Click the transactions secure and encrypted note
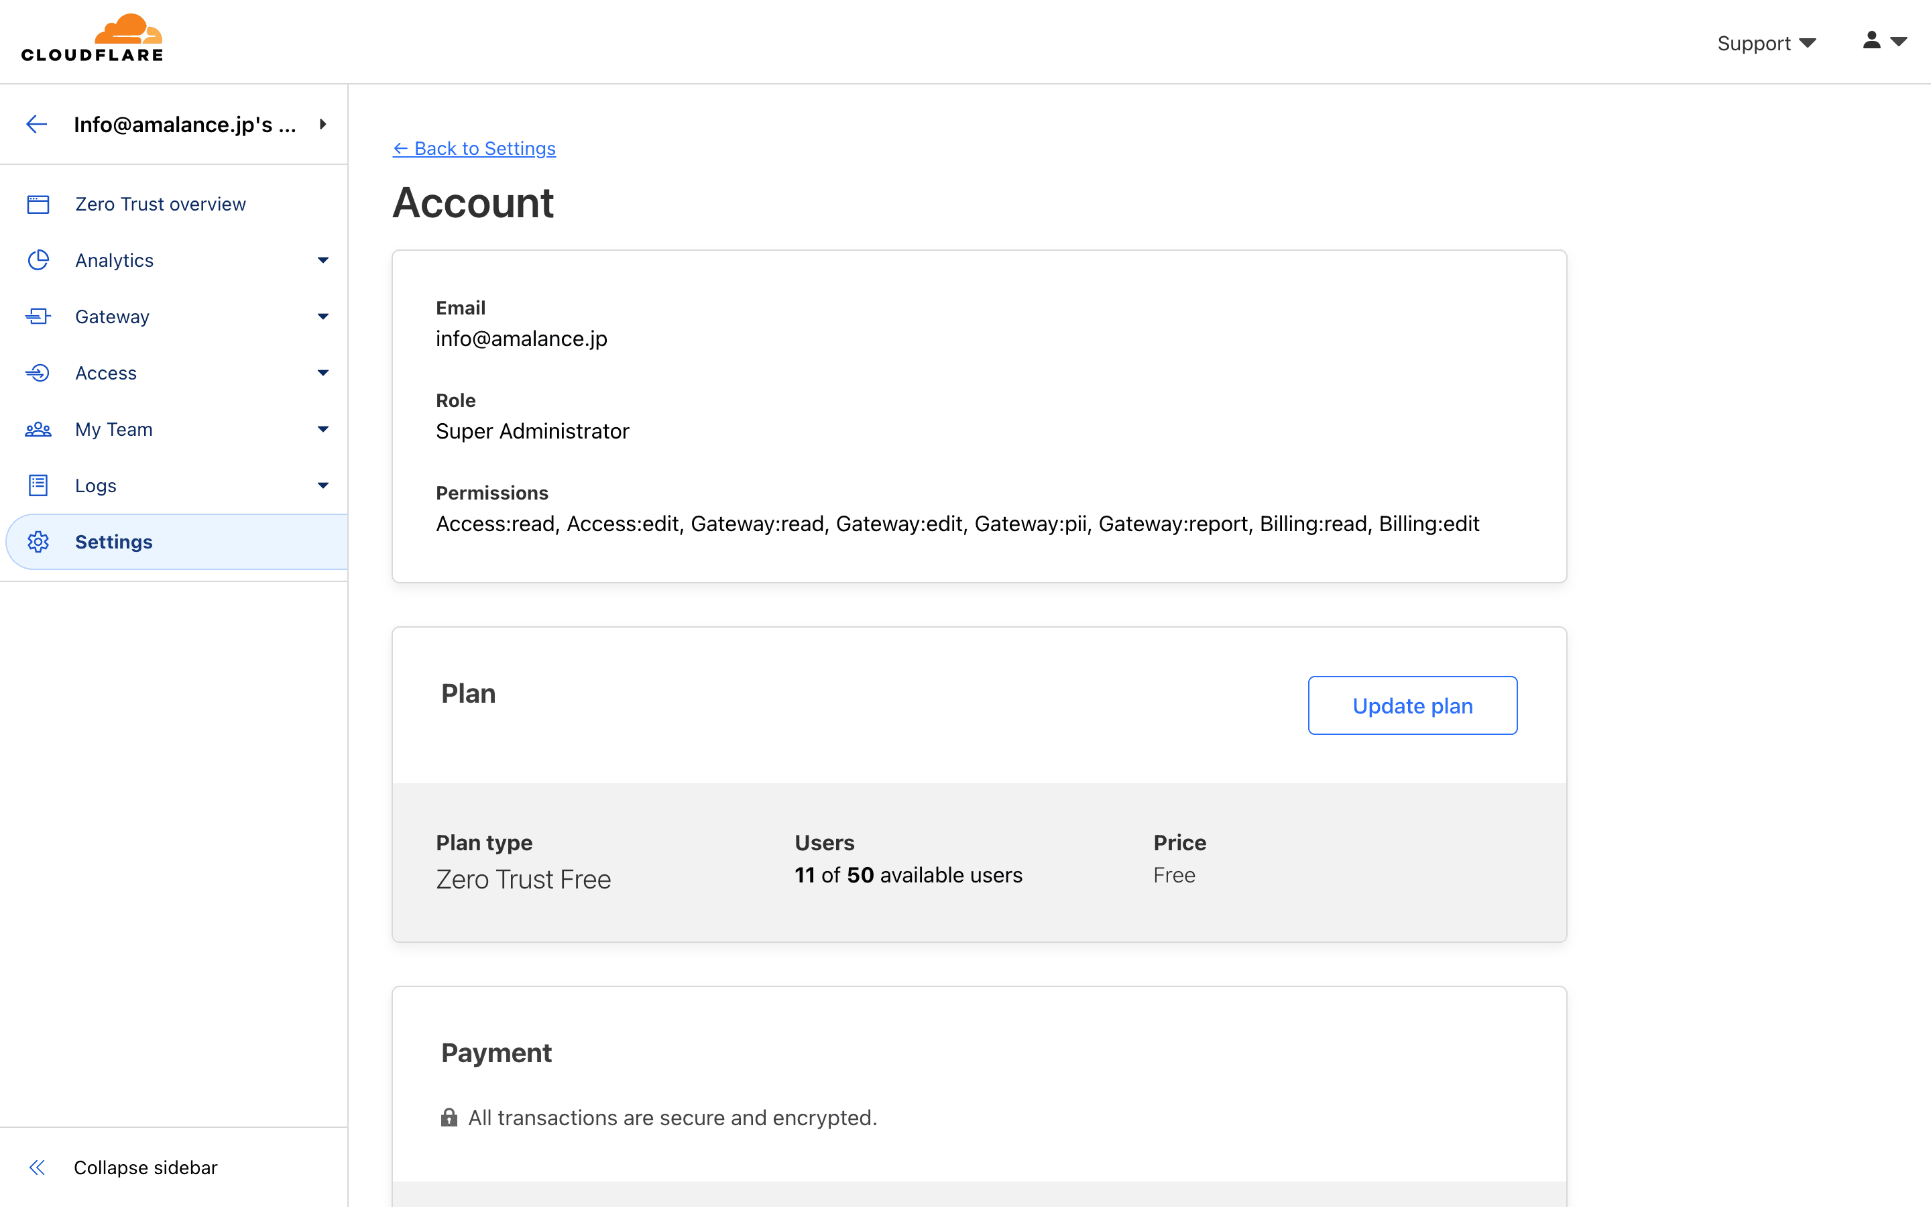The height and width of the screenshot is (1207, 1931). pos(672,1118)
